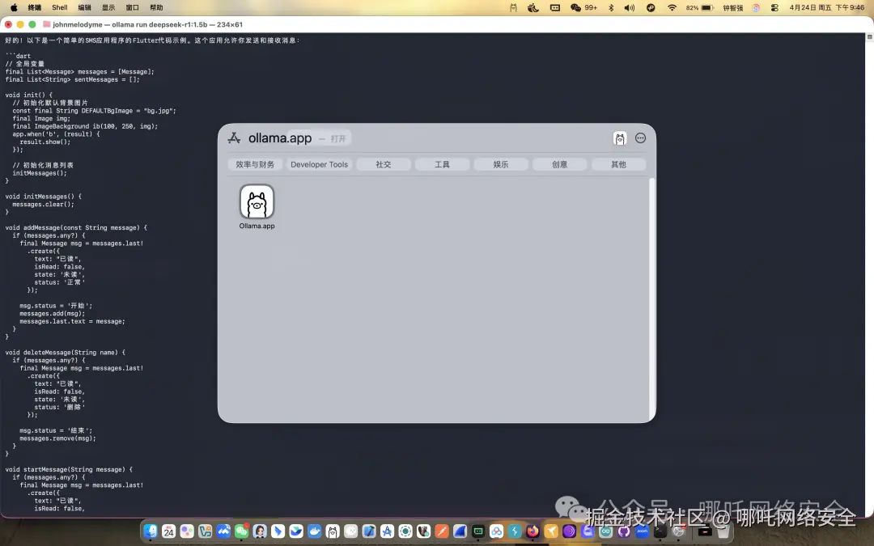Click the terminal window folder proxy icon

click(x=47, y=24)
